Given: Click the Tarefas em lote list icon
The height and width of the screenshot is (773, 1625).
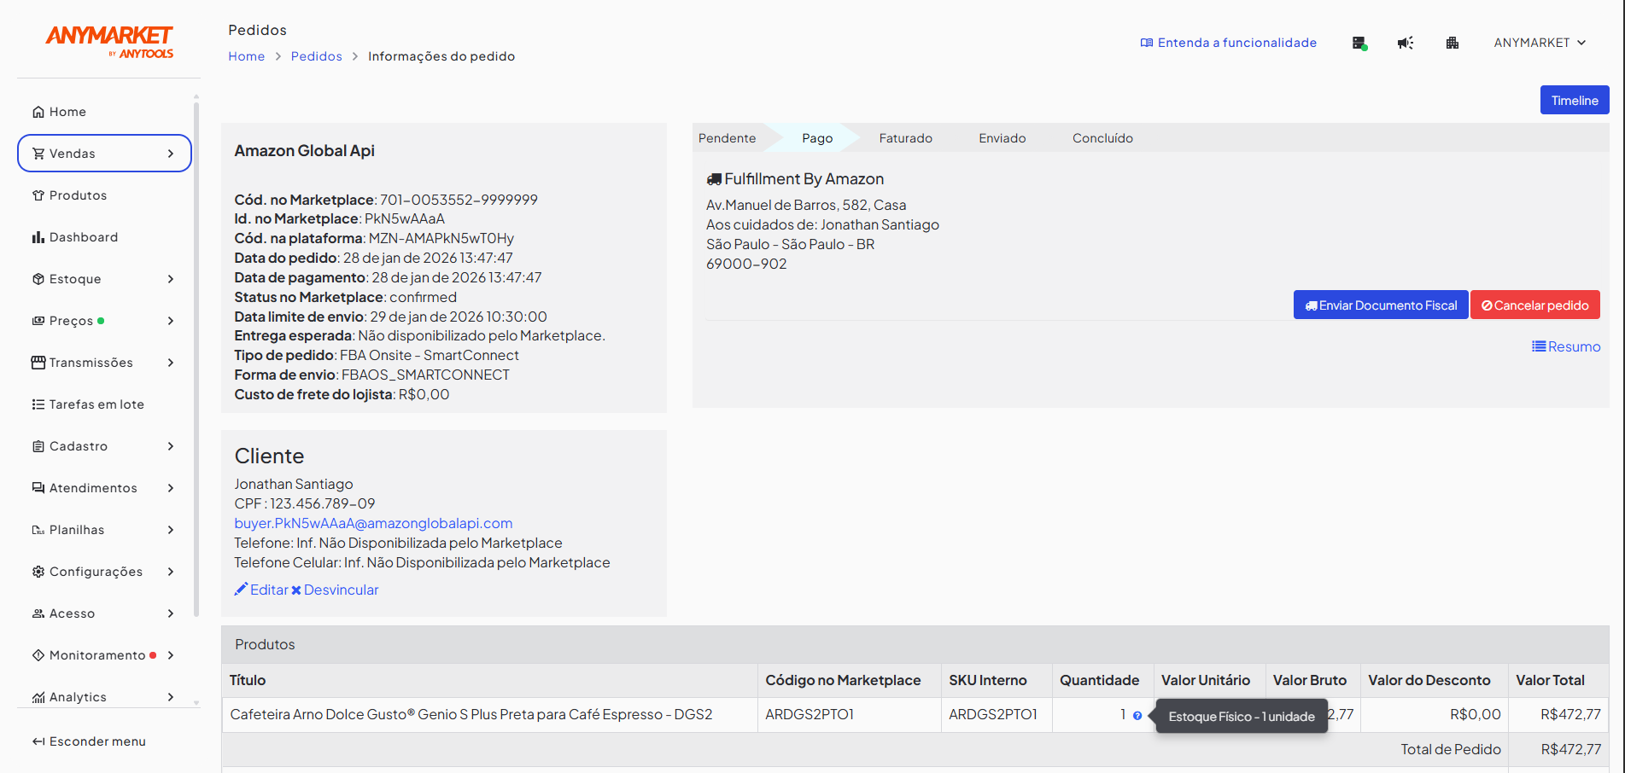Looking at the screenshot, I should click(x=38, y=404).
